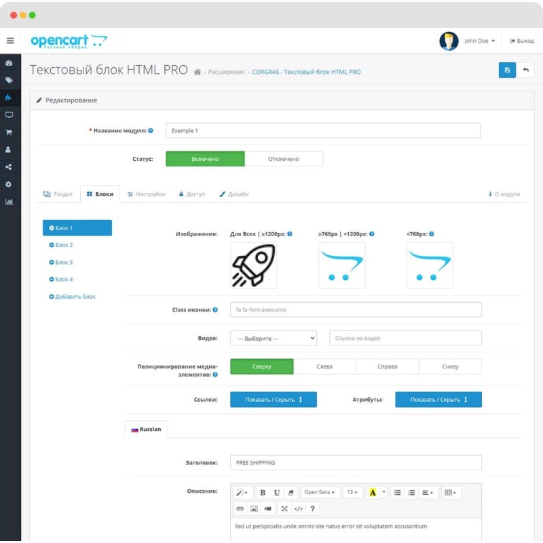Viewport: 543px width, 543px height.
Task: Apply bold formatting in the description editor
Action: click(x=263, y=491)
